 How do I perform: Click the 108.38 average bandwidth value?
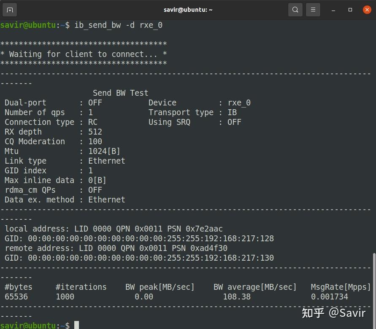(x=237, y=297)
